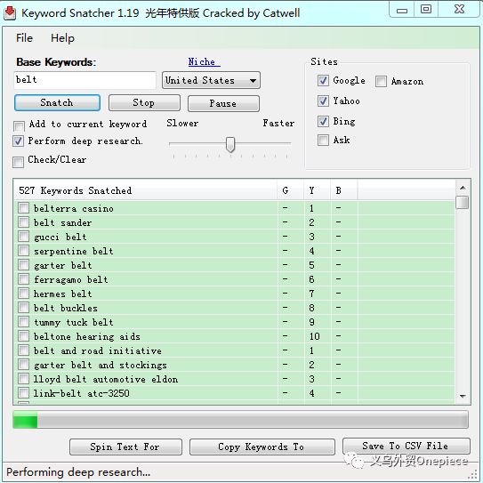This screenshot has width=483, height=483.
Task: Click the Y column header
Action: [318, 190]
